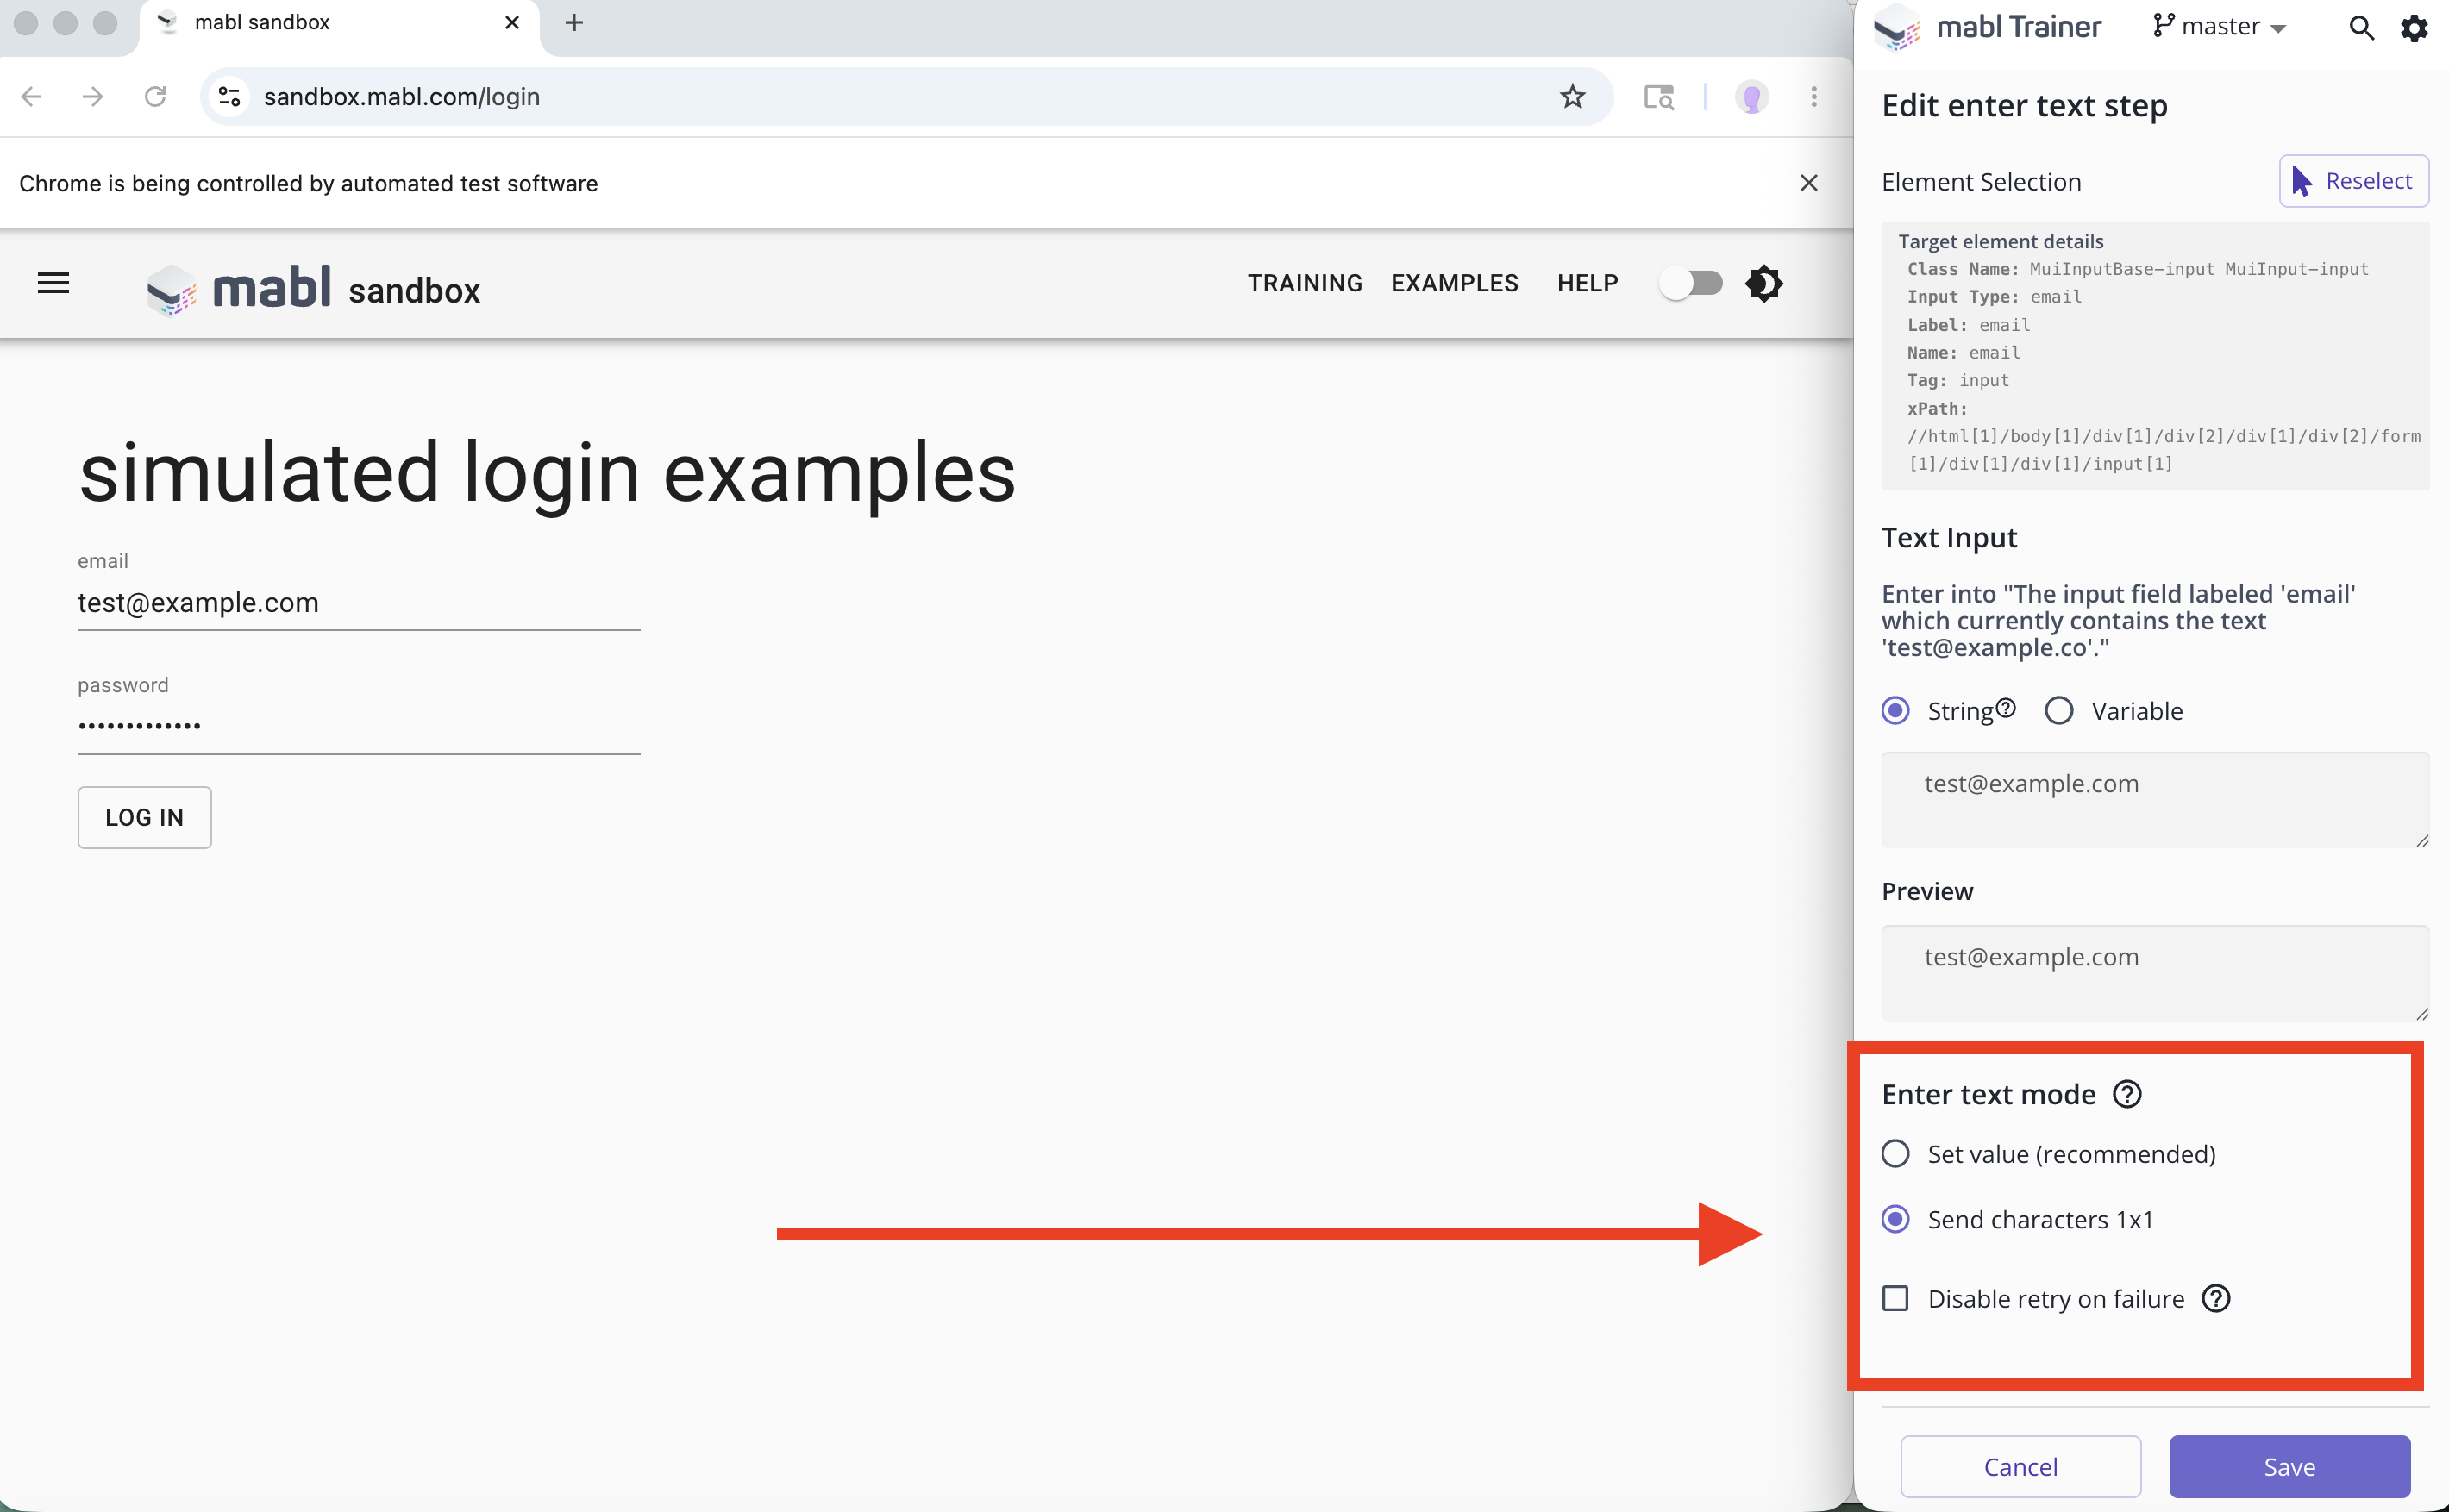Screen dimensions: 2449x1512
Task: Reload the sandbox login page
Action: (155, 97)
